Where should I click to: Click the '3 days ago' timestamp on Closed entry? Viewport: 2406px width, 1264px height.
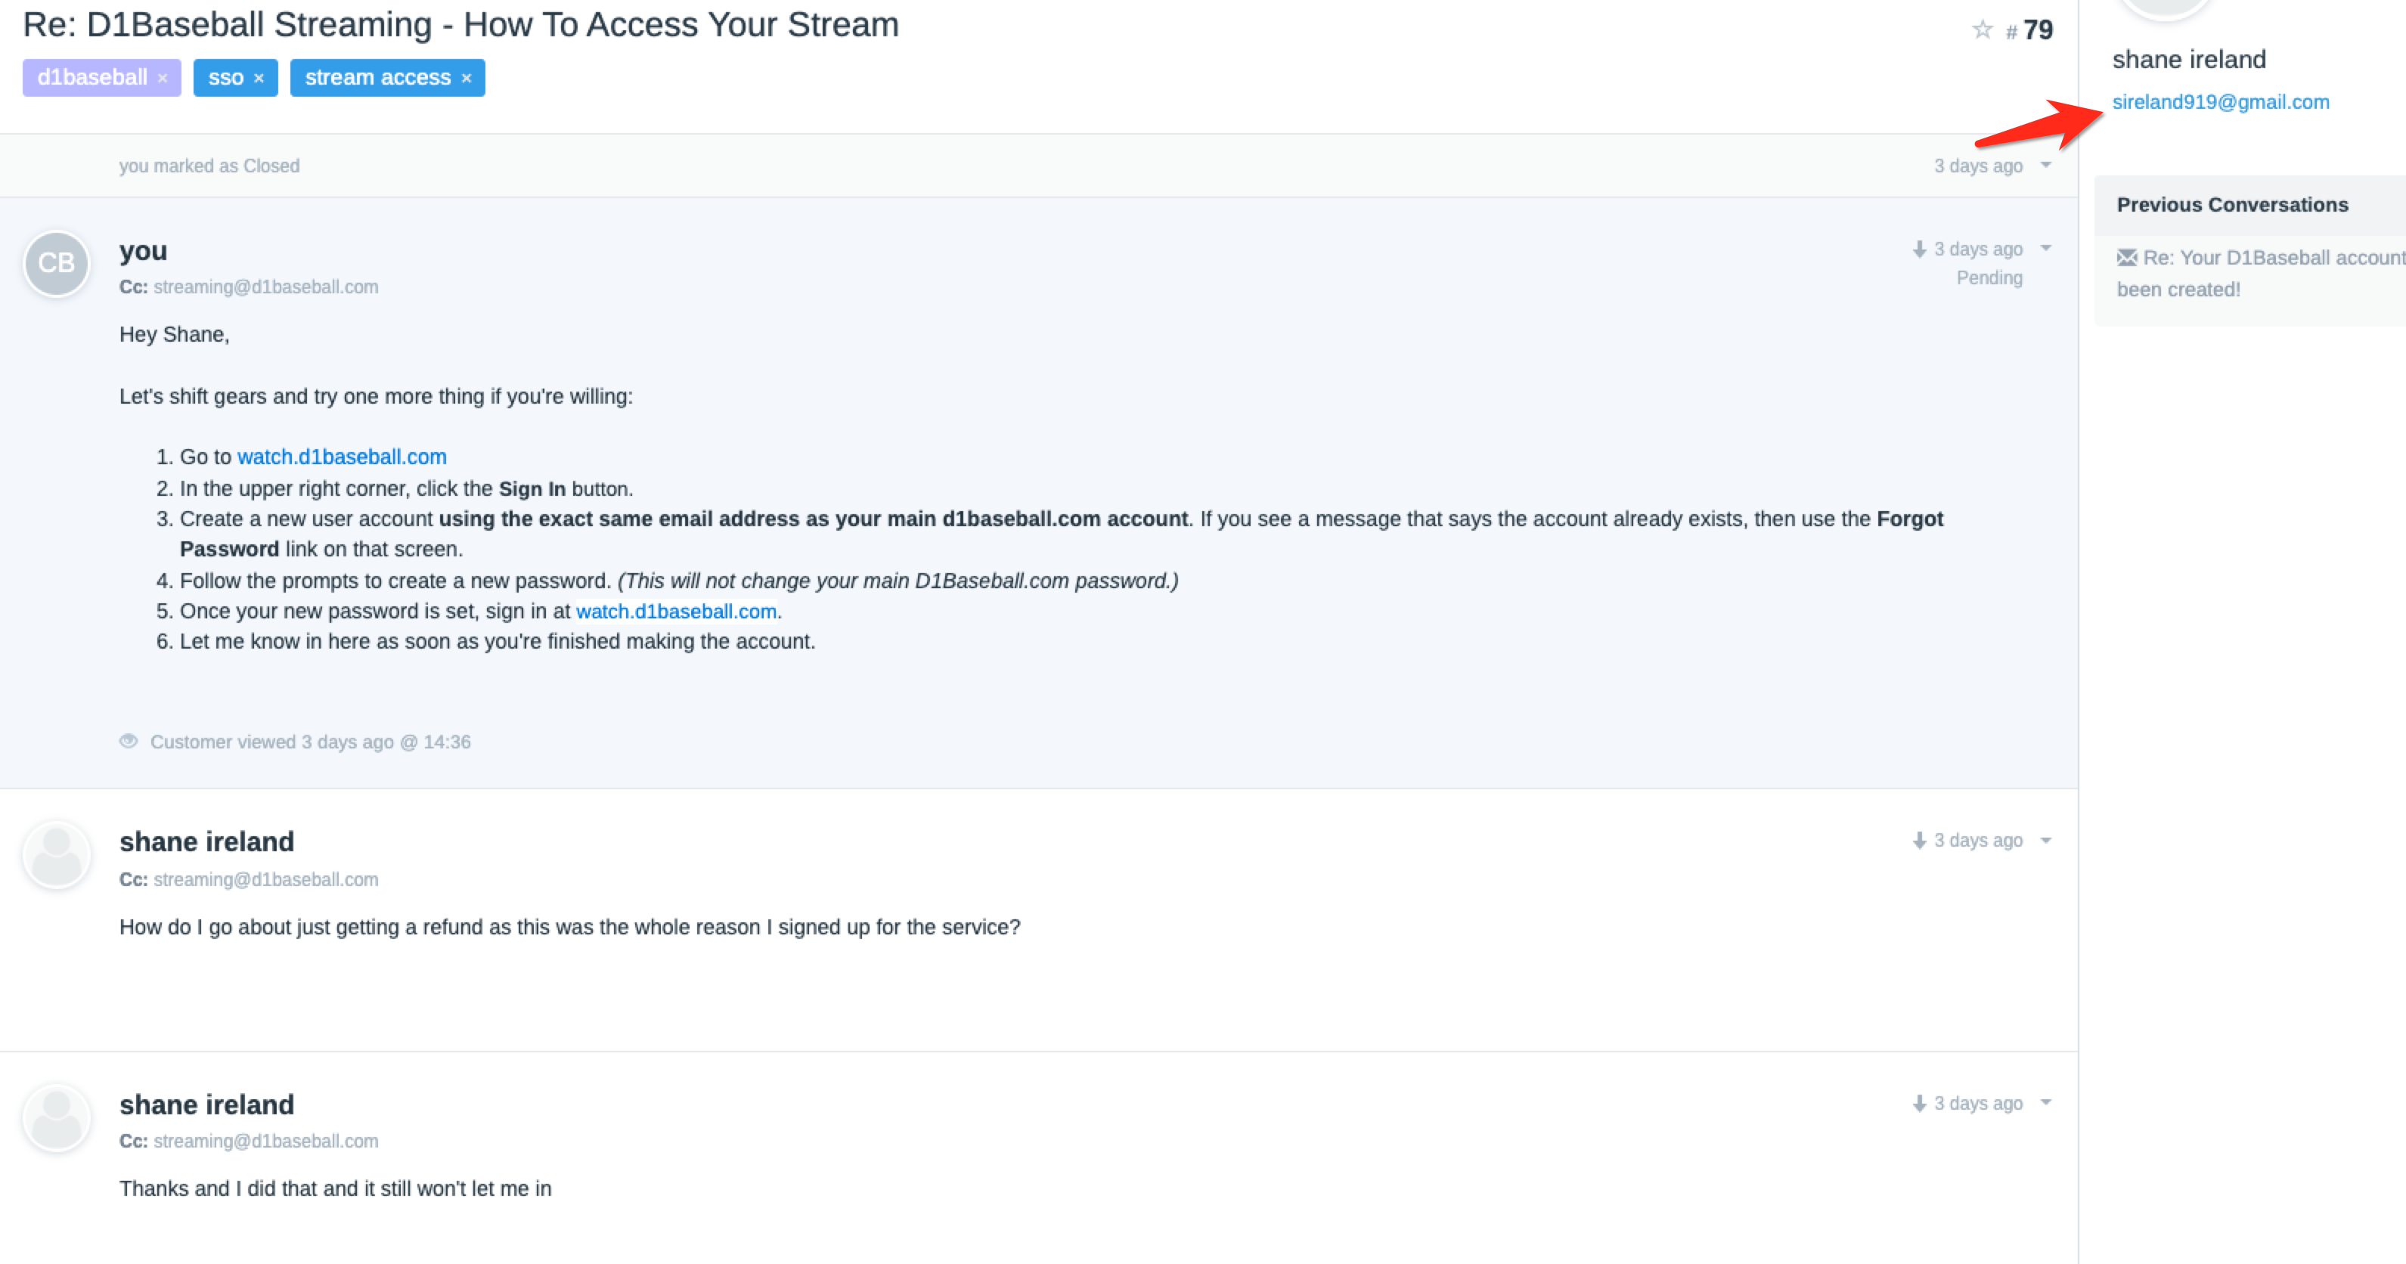click(x=1978, y=166)
